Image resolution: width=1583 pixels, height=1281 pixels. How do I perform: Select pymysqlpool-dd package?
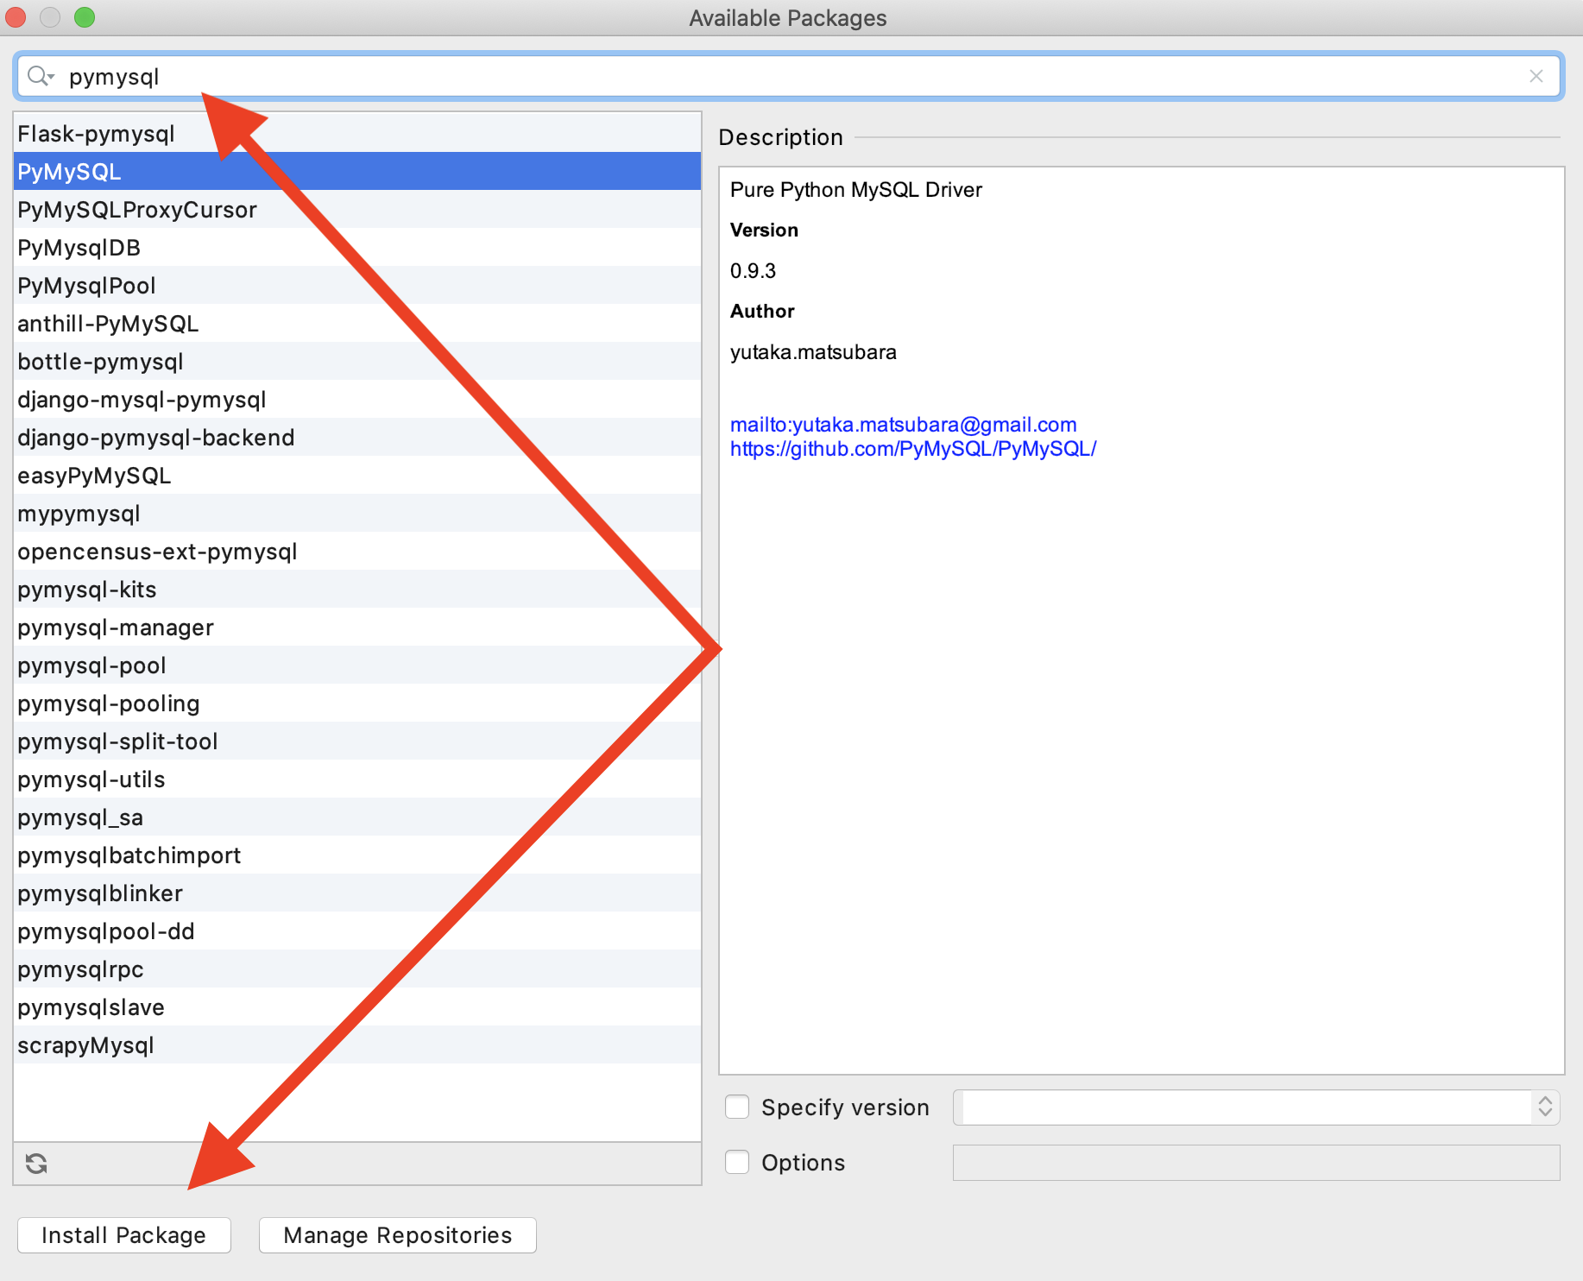357,931
